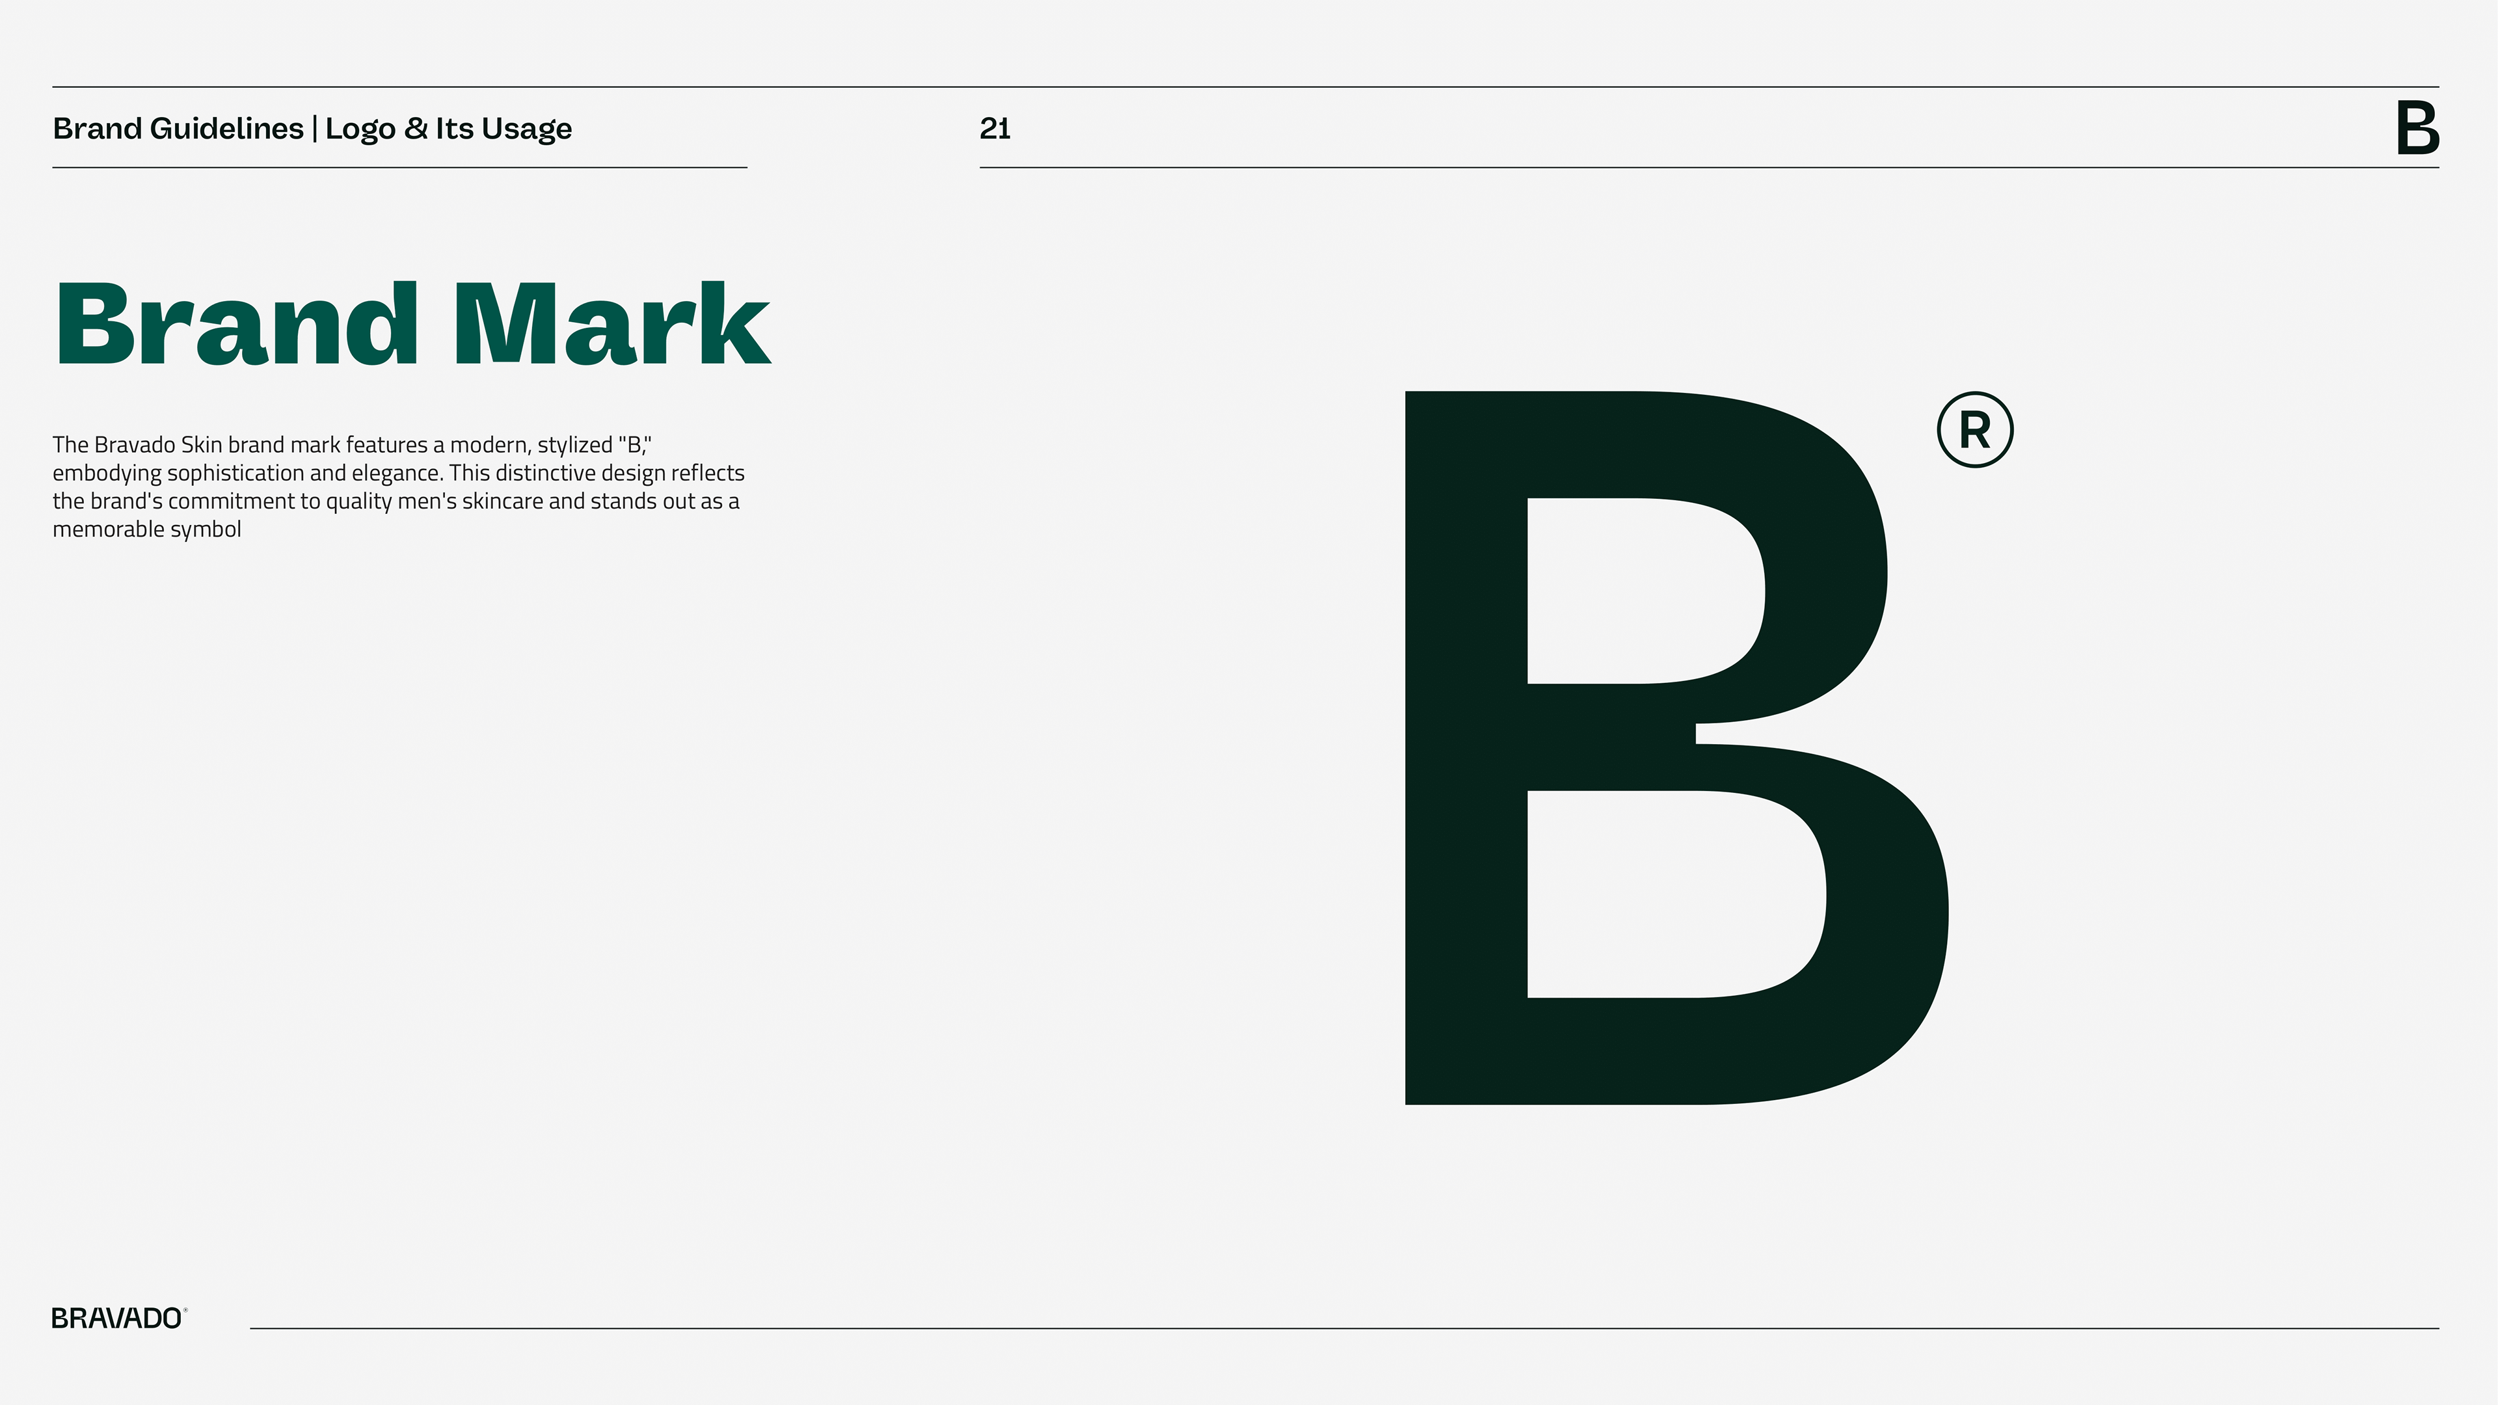Click the words "memorable symbol" in description
2498x1405 pixels.
(146, 529)
